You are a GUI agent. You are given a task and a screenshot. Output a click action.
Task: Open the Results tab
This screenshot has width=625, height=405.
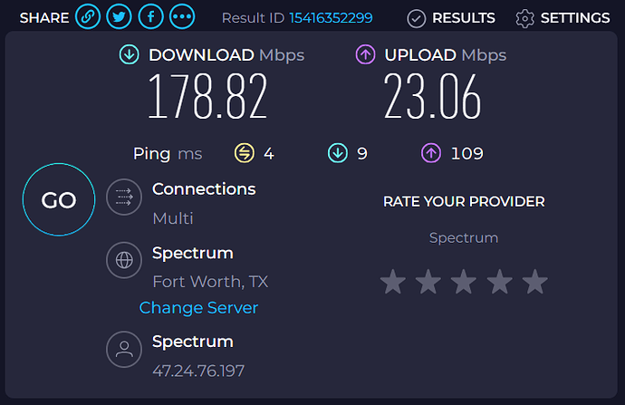[451, 18]
